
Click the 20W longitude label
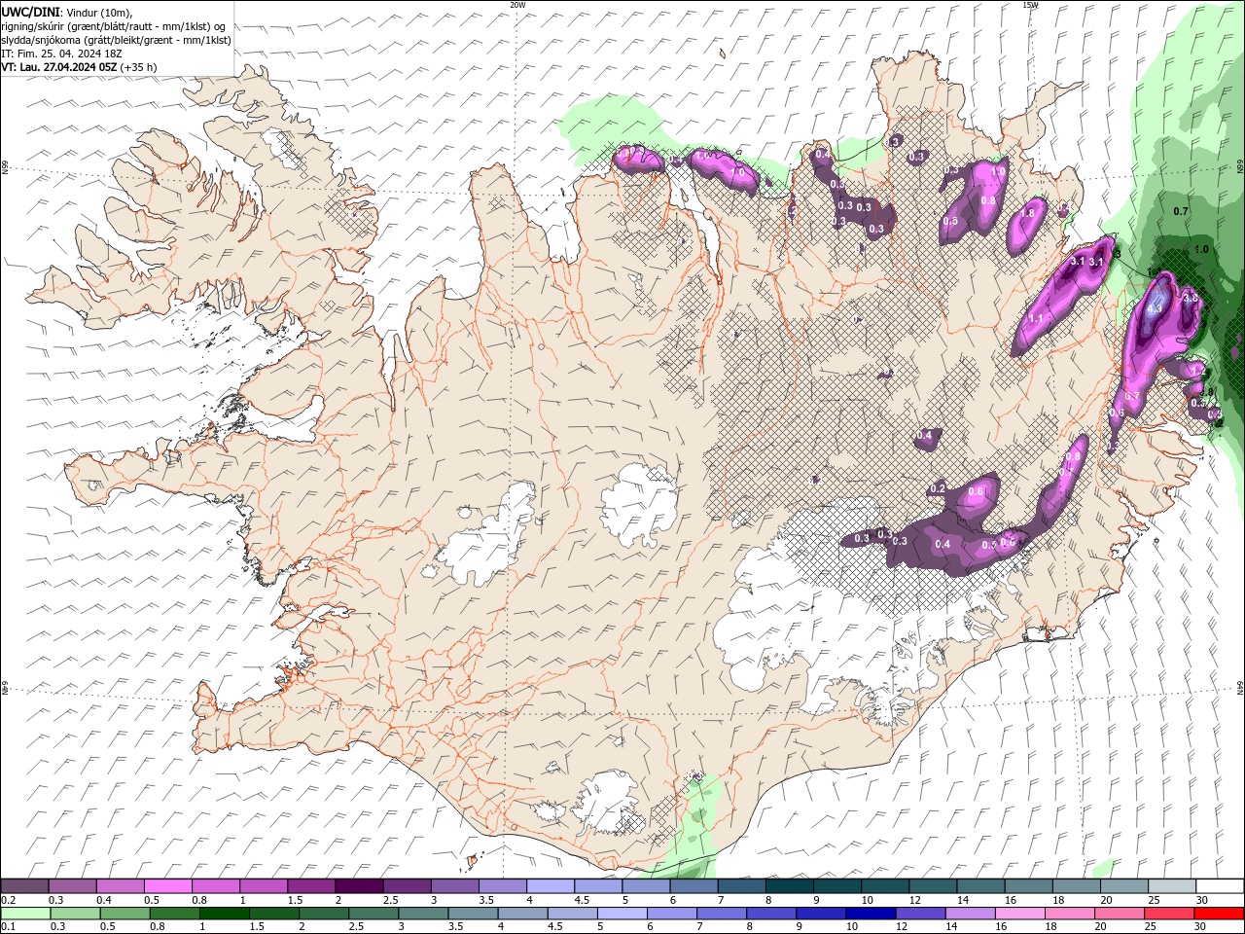517,5
